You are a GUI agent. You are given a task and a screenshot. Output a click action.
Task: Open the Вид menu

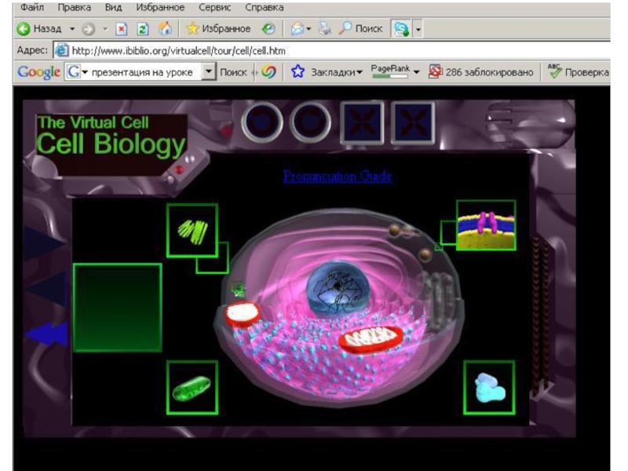click(x=113, y=7)
